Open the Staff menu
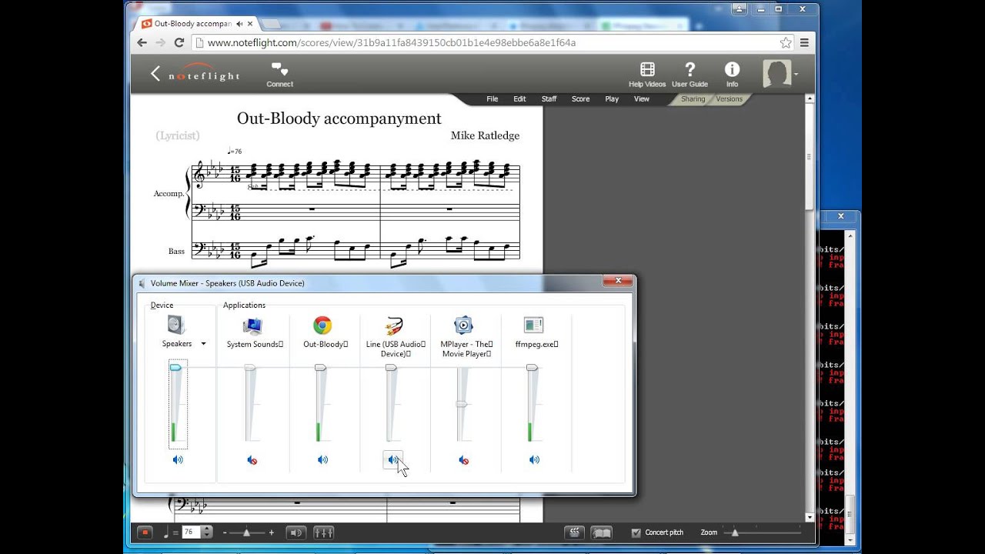This screenshot has width=985, height=554. (x=549, y=99)
